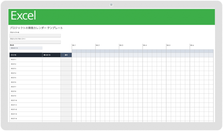
Task: Click the プロジェクトマネージャー label
Action: point(18,39)
